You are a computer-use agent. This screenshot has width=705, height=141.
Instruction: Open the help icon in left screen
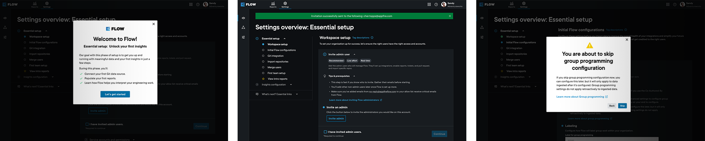click(198, 5)
